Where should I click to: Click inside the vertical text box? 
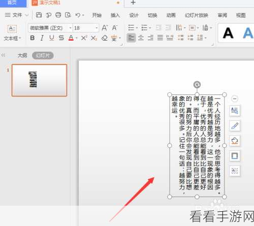pos(197,146)
